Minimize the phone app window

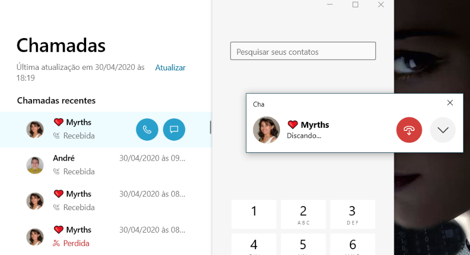(330, 5)
